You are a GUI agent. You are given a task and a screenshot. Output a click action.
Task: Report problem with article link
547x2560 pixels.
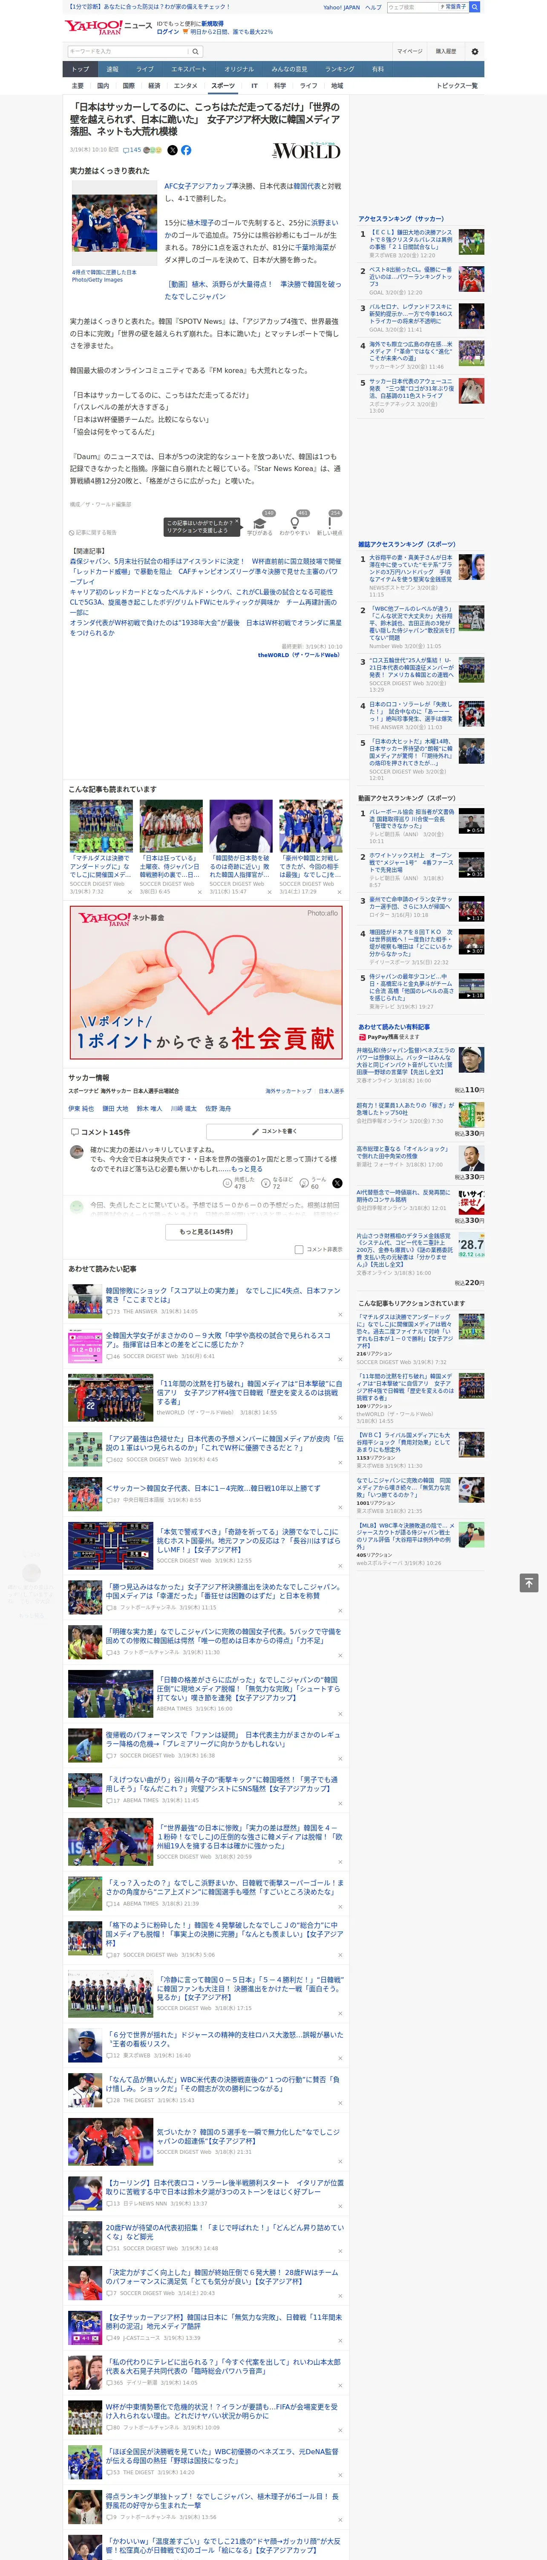point(93,532)
